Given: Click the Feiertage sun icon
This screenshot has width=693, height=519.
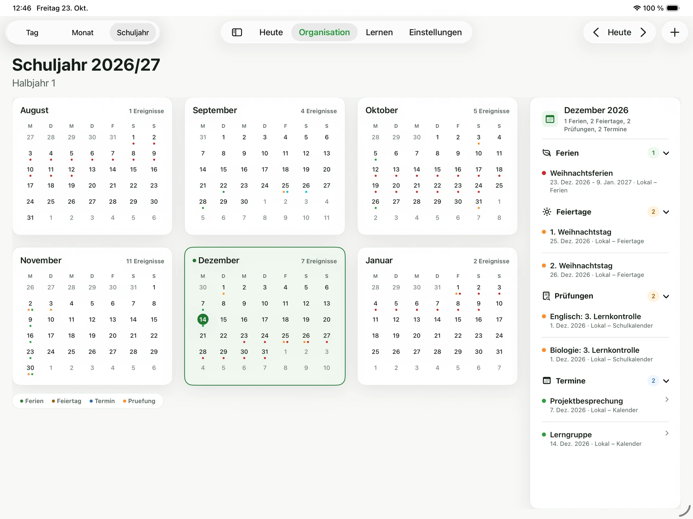Looking at the screenshot, I should (x=547, y=212).
